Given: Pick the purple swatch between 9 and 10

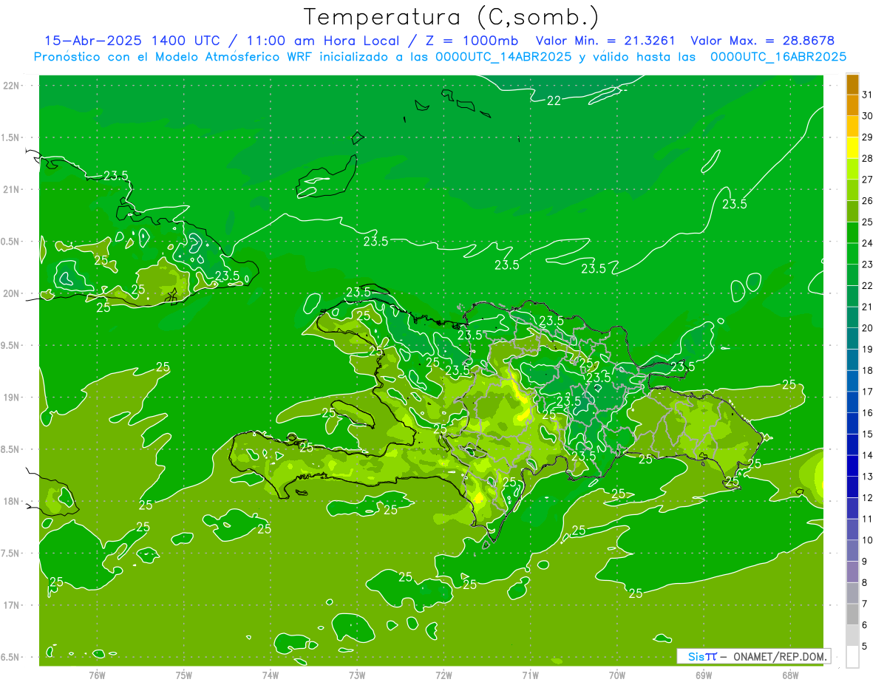Looking at the screenshot, I should [x=853, y=551].
